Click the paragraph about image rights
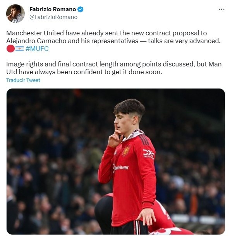The image size is (230, 240). click(114, 68)
